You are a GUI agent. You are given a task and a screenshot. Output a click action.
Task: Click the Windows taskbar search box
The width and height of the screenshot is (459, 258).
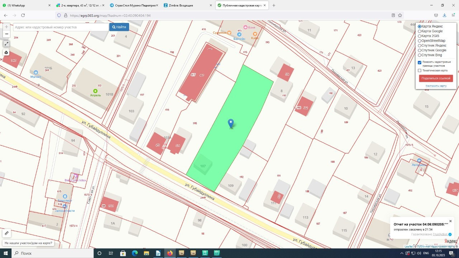53,253
